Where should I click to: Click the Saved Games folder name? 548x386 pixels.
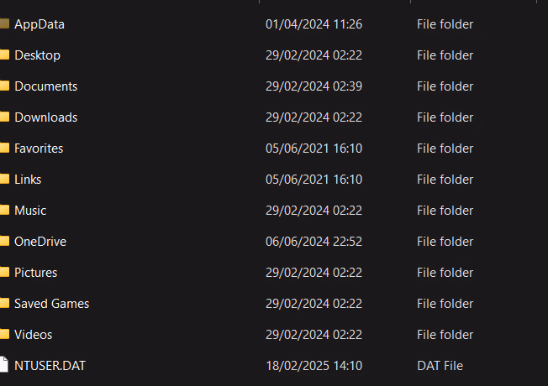pos(52,304)
